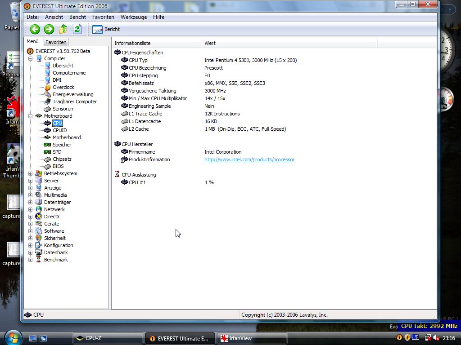
Task: Click the Wert column header
Action: pyautogui.click(x=289, y=43)
